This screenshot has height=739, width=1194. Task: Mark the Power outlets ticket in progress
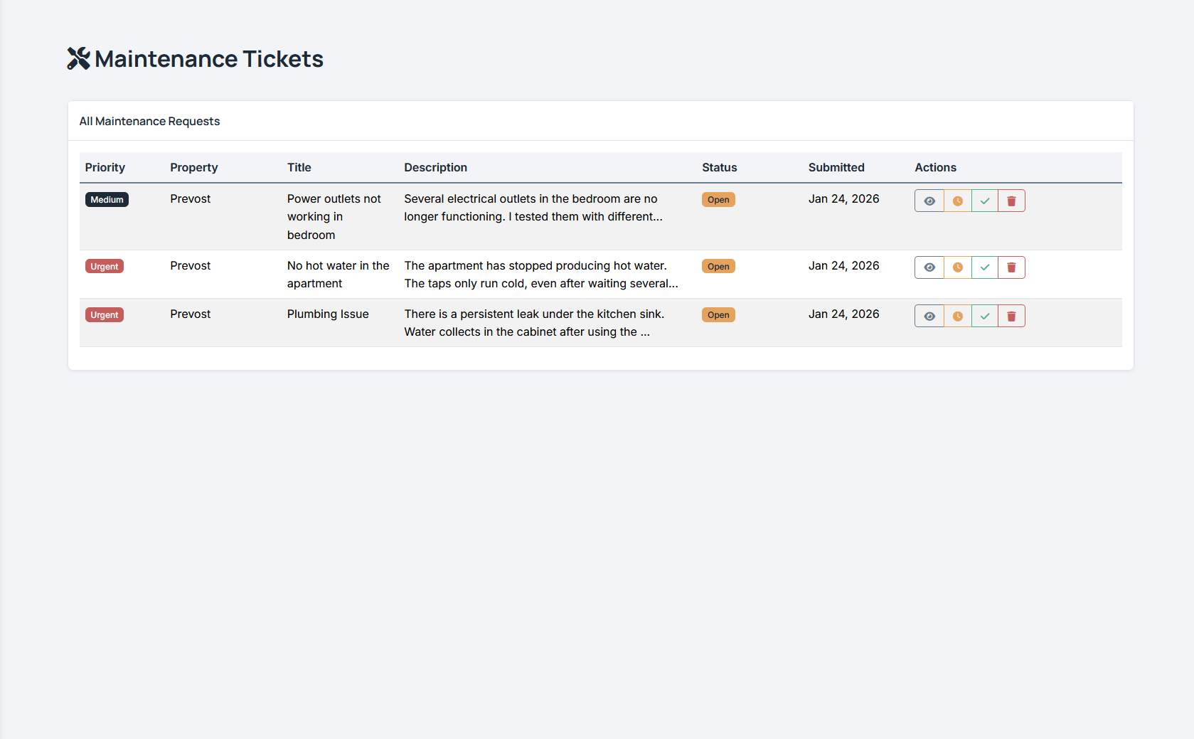tap(956, 200)
